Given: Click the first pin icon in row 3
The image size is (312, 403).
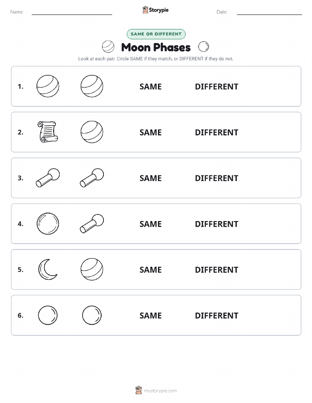Looking at the screenshot, I should [x=48, y=178].
